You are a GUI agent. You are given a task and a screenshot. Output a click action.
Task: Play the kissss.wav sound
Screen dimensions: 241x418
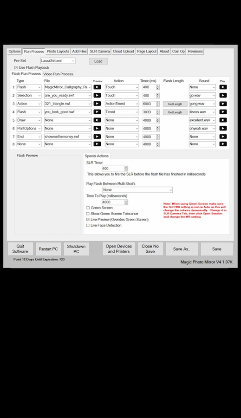click(223, 112)
